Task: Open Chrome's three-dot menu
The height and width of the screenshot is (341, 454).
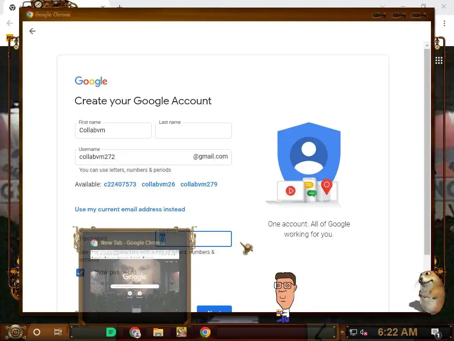Action: click(x=444, y=23)
